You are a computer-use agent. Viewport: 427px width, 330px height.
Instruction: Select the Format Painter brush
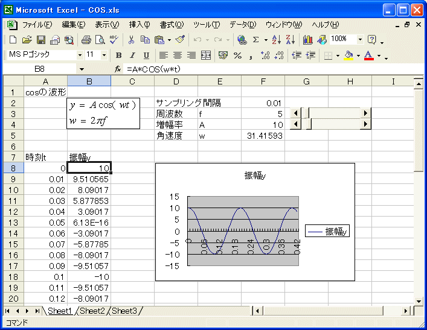pyautogui.click(x=180, y=40)
